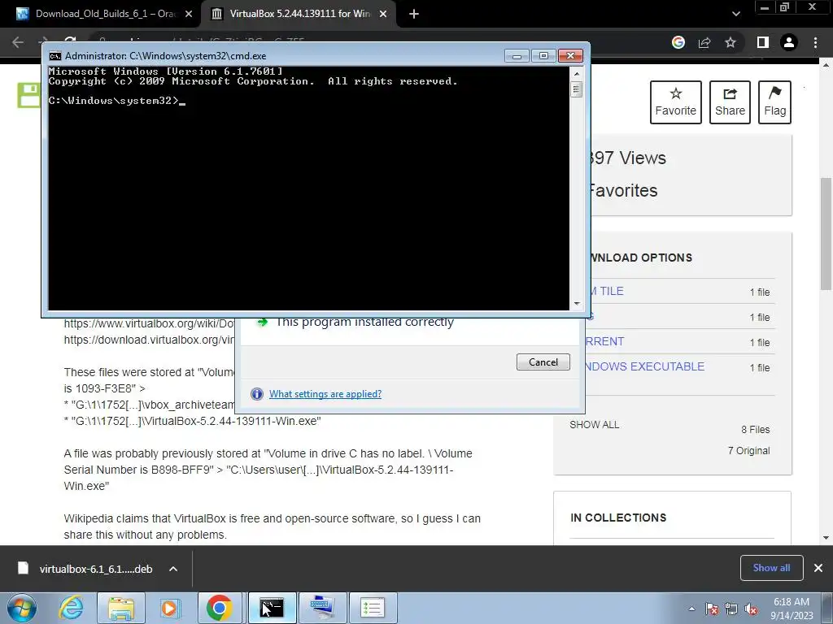
Task: Open Action Center flag in system tray
Action: click(712, 609)
